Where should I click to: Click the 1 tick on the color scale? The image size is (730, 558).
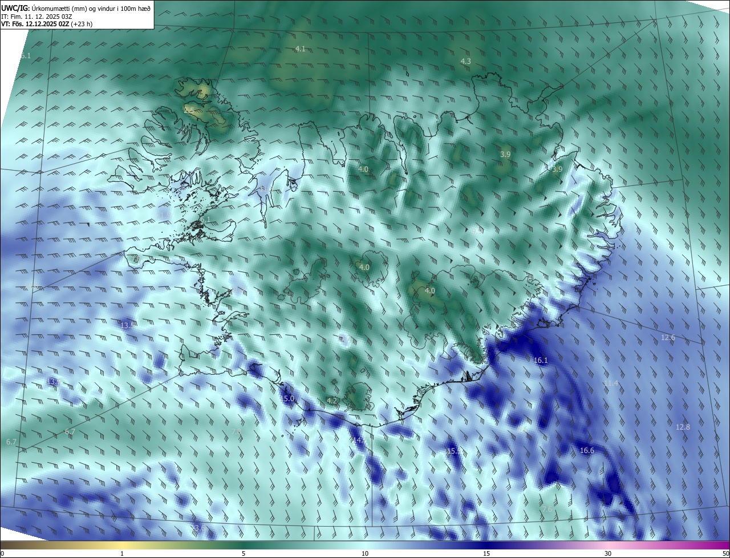[x=122, y=554]
